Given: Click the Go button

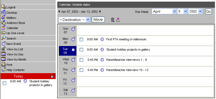Looking at the screenshot, I should click(x=208, y=11).
